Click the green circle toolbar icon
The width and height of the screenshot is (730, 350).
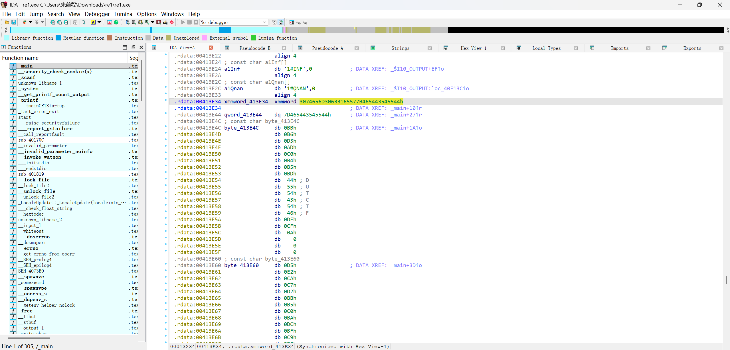point(116,22)
